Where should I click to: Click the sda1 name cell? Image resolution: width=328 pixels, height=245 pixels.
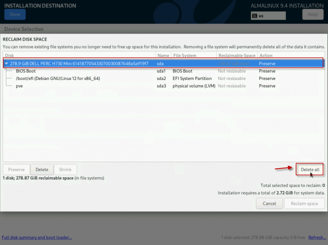point(161,71)
